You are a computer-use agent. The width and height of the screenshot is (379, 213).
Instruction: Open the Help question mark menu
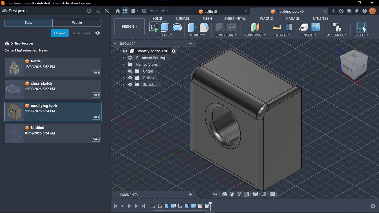click(364, 11)
